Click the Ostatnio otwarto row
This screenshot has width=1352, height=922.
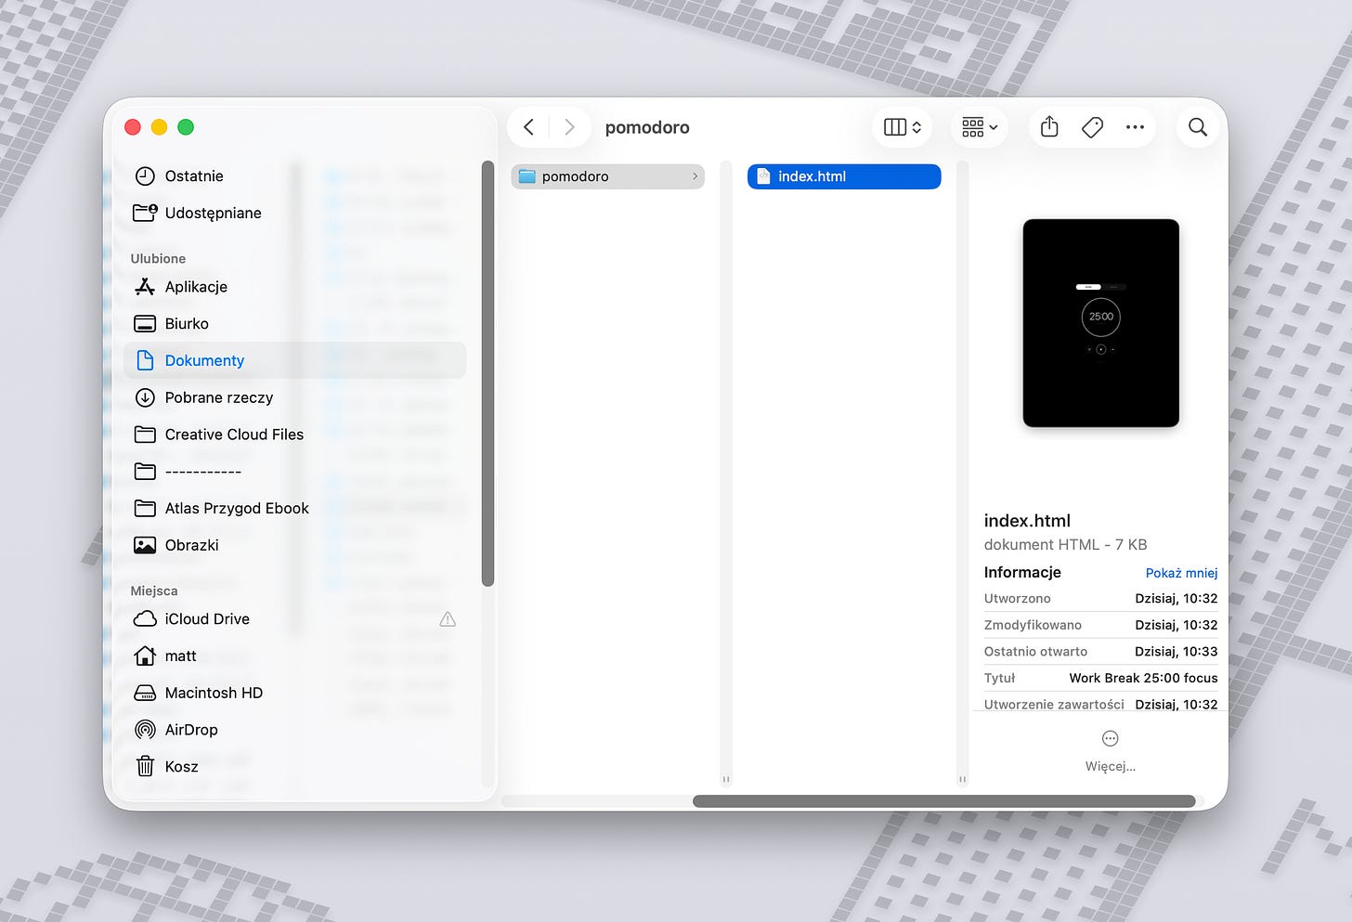click(x=1100, y=652)
